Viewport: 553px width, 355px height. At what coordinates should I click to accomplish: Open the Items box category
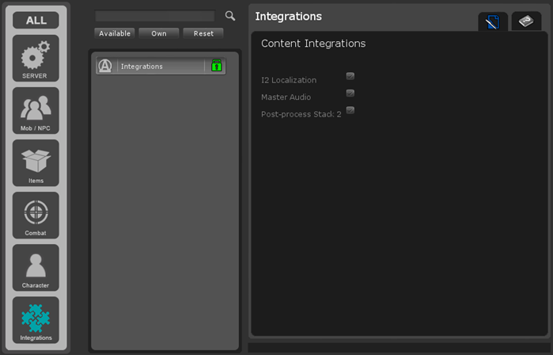click(x=36, y=163)
